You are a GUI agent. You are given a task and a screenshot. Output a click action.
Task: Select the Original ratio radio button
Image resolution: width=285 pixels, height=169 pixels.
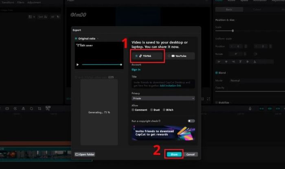76,39
